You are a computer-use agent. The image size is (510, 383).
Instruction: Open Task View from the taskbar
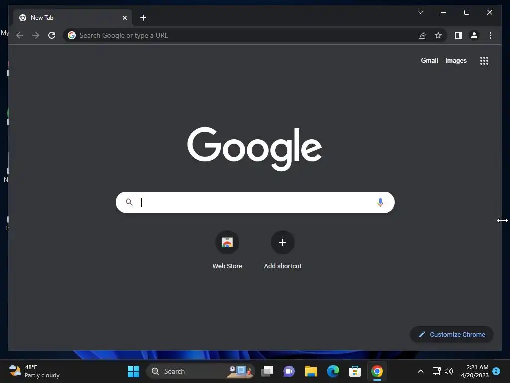(x=267, y=371)
